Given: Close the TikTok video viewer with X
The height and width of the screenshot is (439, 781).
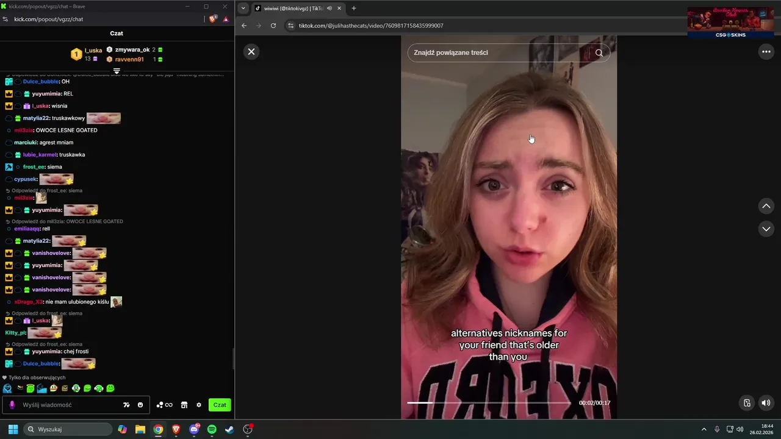Looking at the screenshot, I should (251, 52).
